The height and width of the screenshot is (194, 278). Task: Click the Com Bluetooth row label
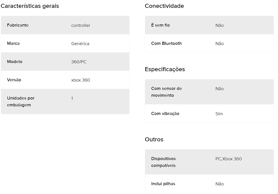[x=166, y=43]
